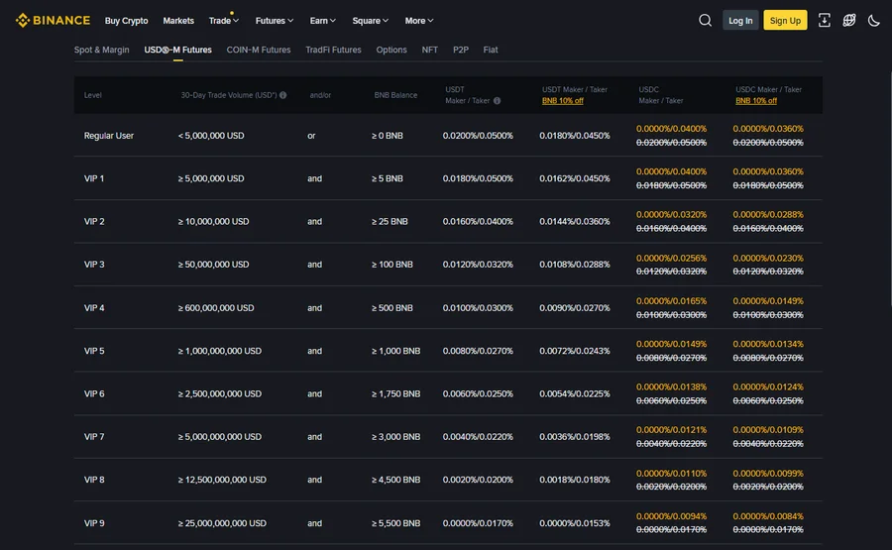Click the Regular User level cell

pos(109,136)
